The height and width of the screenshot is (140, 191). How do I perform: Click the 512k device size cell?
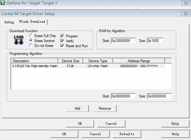coord(70,66)
